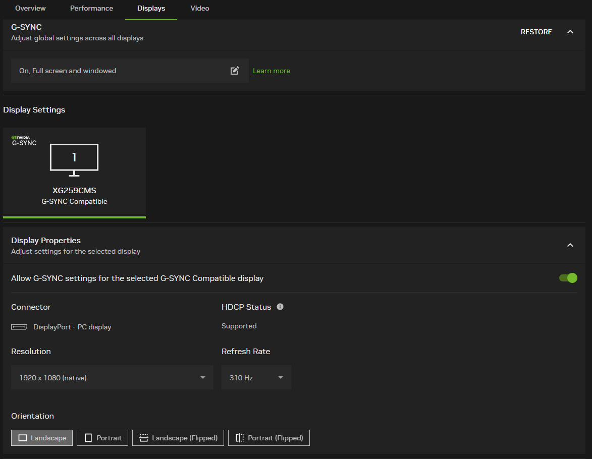The image size is (592, 459).
Task: Click RESTORE in the G-SYNC section
Action: (536, 32)
